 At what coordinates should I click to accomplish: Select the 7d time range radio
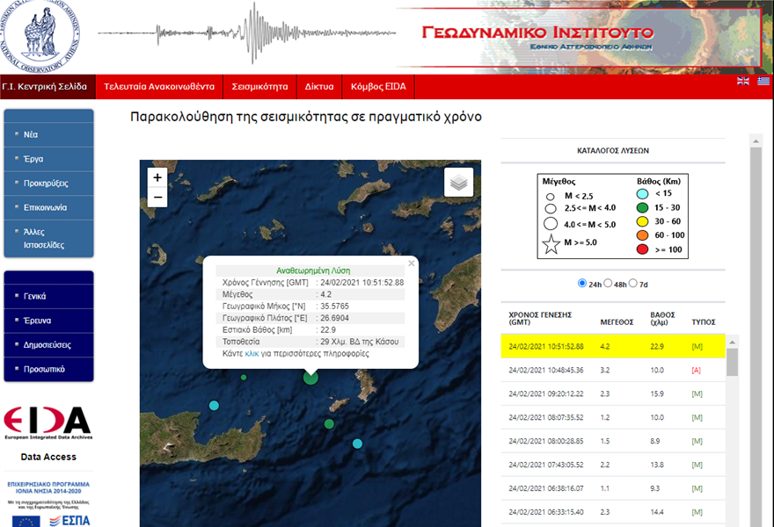point(633,284)
